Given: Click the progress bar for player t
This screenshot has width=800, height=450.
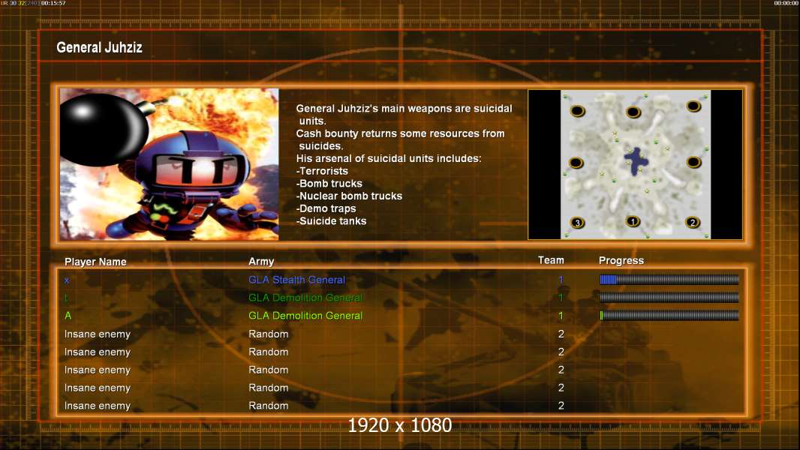Looking at the screenshot, I should (669, 298).
